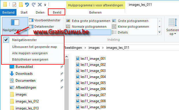
Task: Click navigation pane scroll up arrow
Action: (67, 57)
